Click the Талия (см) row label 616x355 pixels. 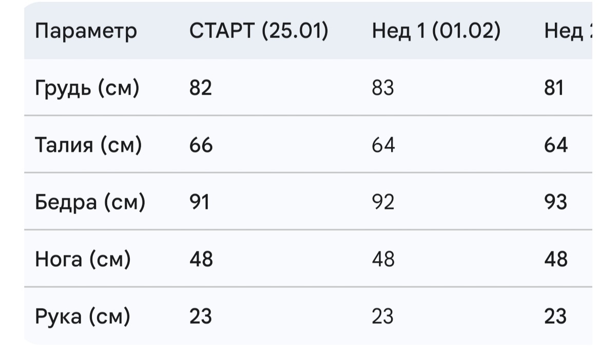tap(88, 145)
